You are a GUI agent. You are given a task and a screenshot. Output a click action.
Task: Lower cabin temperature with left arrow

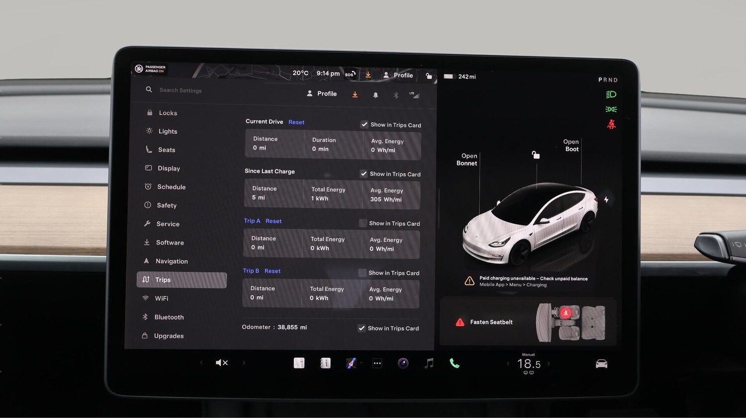(508, 364)
